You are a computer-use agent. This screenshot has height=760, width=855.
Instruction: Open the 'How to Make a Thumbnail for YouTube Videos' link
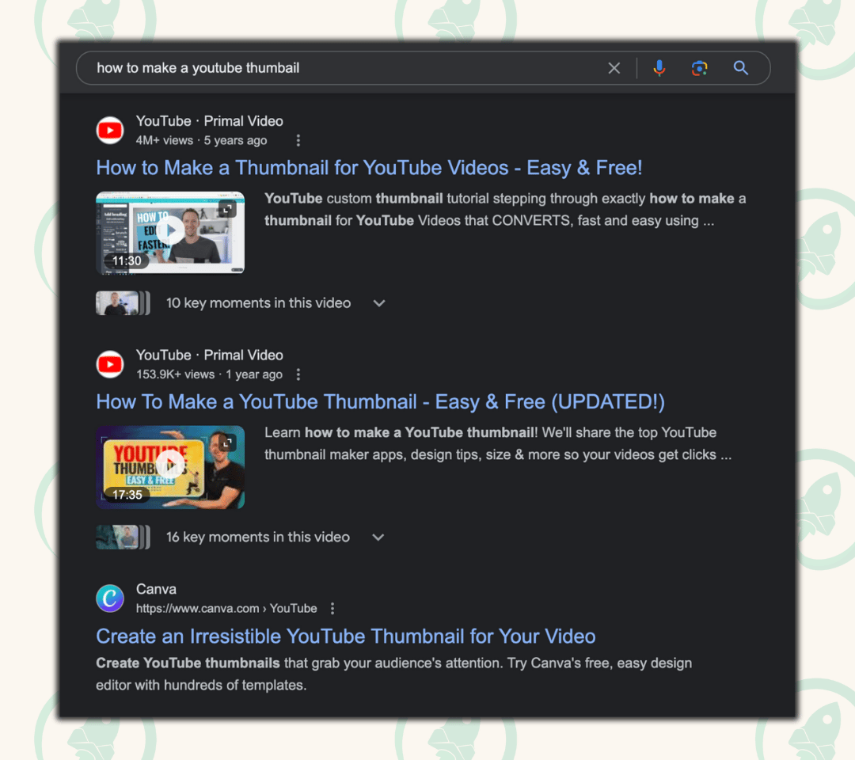coord(369,168)
